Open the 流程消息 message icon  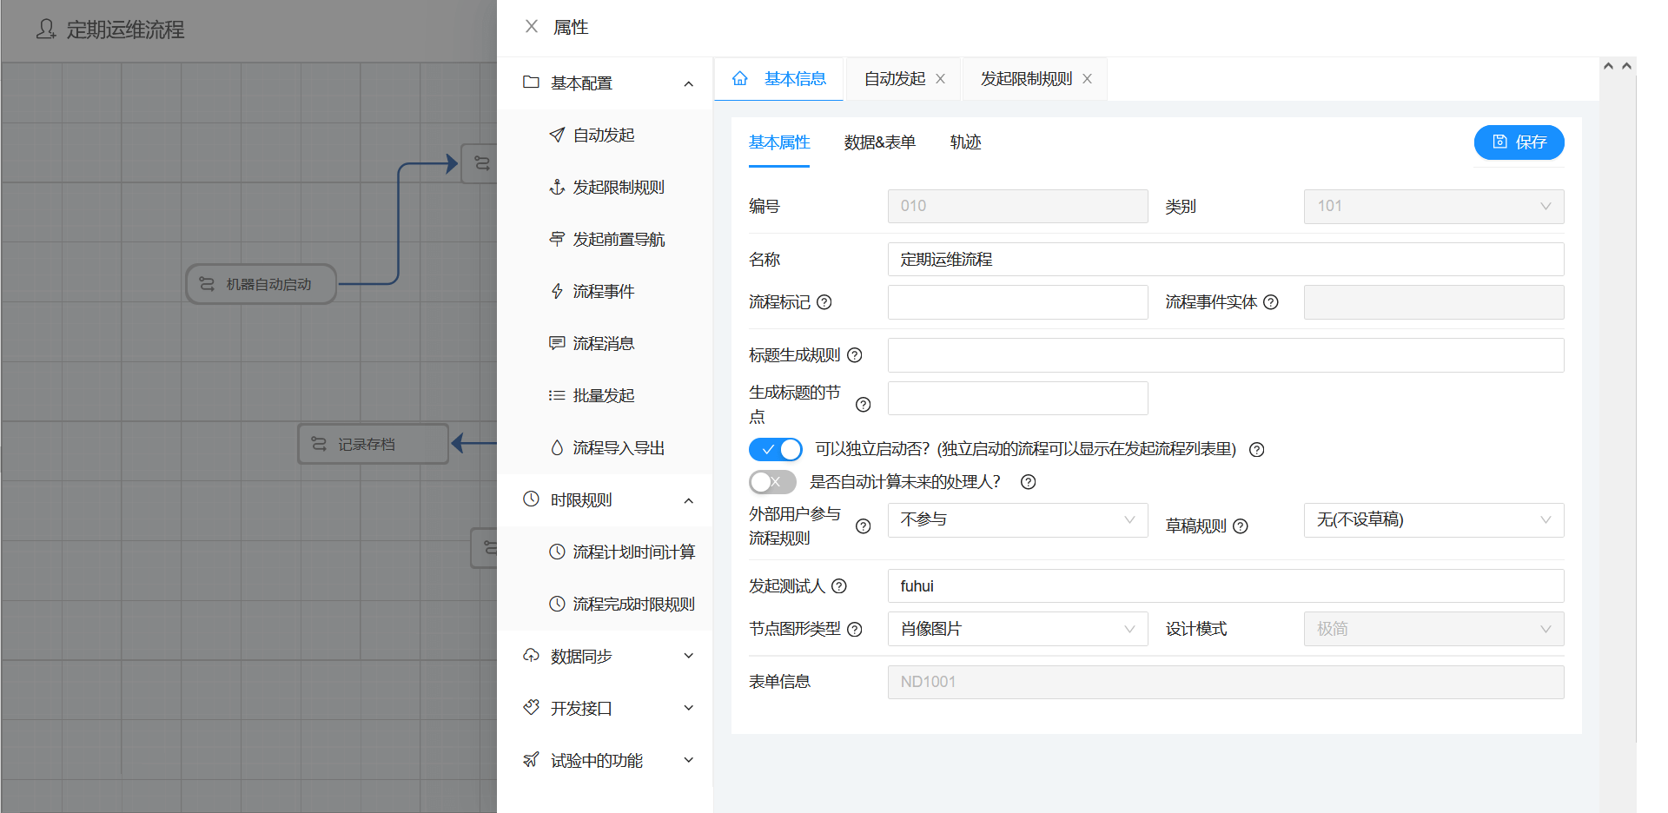click(x=557, y=343)
